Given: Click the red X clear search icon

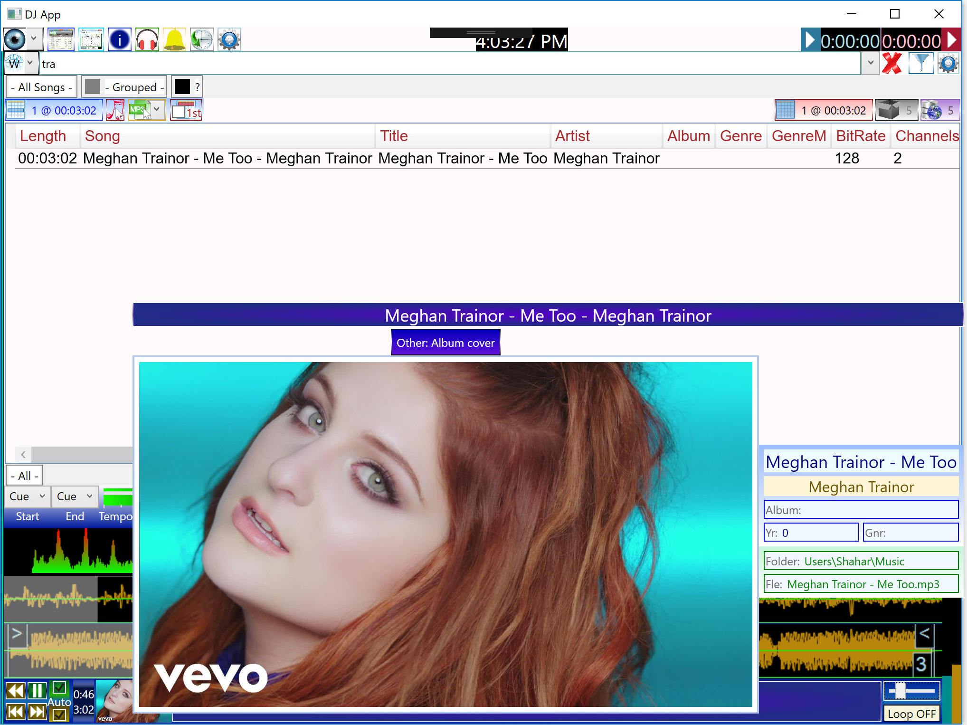Looking at the screenshot, I should coord(891,64).
